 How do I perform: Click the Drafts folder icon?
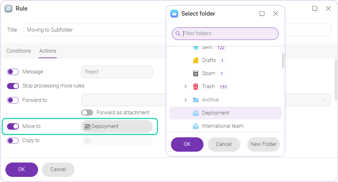(x=196, y=60)
